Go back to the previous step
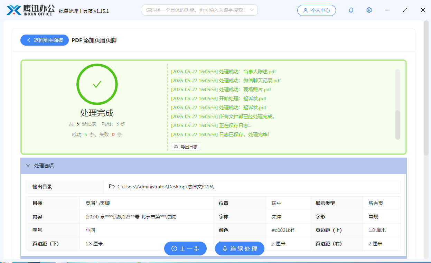431x263 pixels. pos(185,248)
